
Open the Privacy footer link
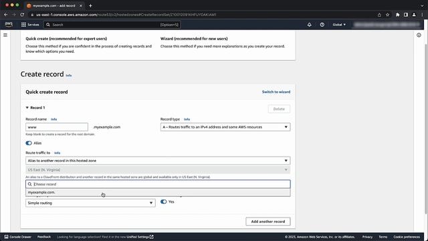[x=367, y=237]
